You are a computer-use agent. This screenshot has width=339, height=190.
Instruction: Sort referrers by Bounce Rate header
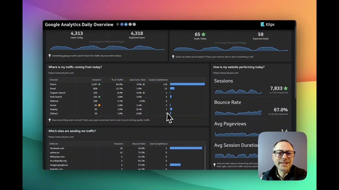(x=139, y=144)
